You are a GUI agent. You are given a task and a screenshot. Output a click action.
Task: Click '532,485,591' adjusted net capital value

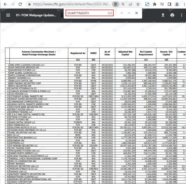tap(129, 65)
